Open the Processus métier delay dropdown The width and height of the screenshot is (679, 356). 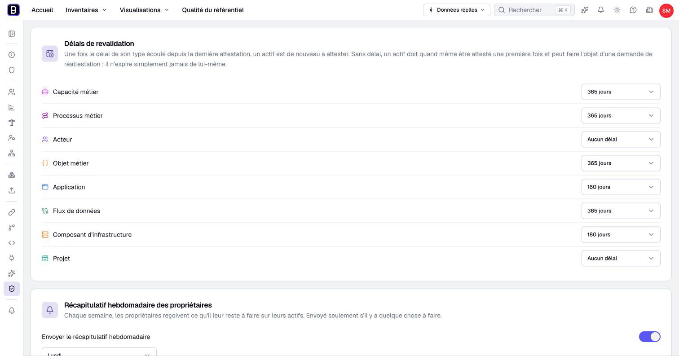(621, 116)
